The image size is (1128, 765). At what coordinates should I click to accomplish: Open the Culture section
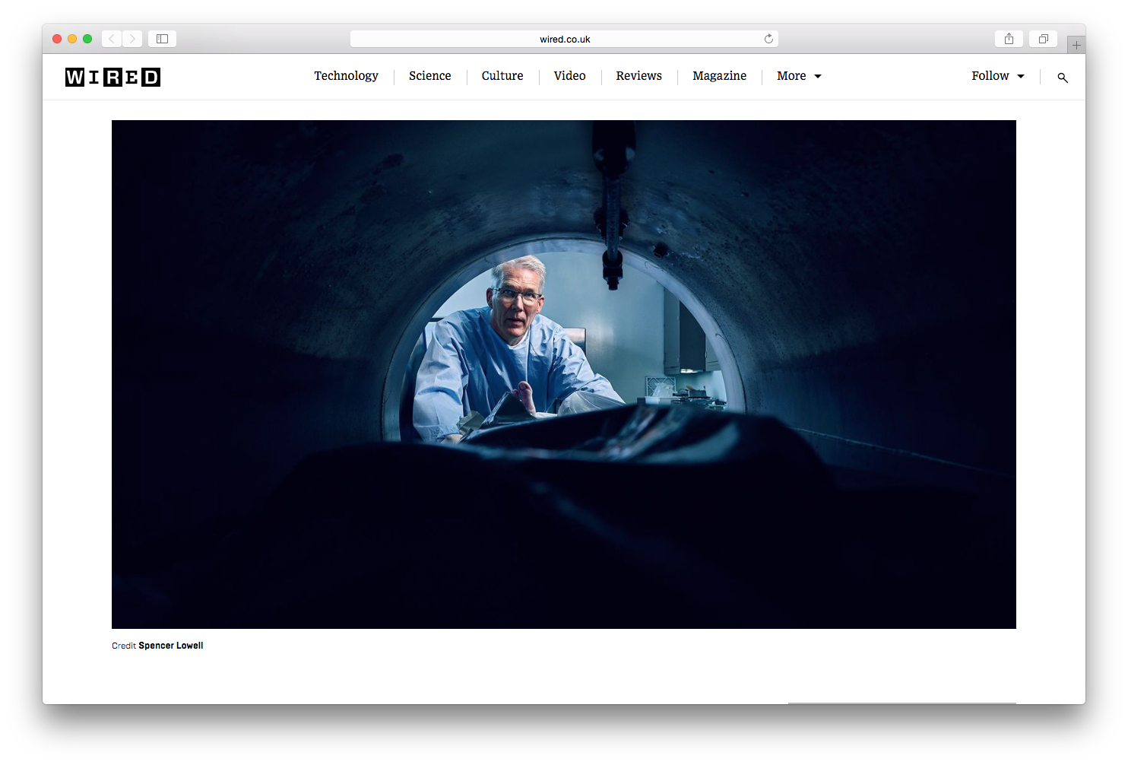pyautogui.click(x=502, y=76)
